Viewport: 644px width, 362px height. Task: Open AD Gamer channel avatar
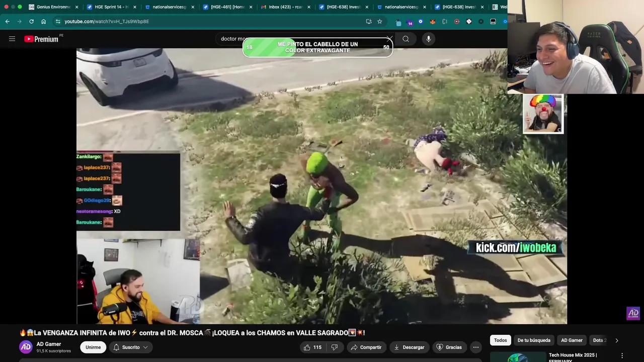(x=26, y=347)
